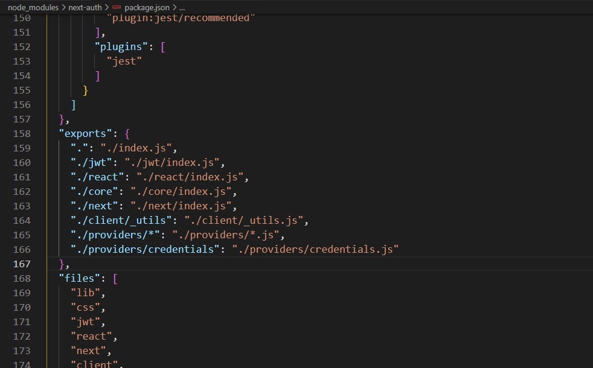Click the closing bracket on line 156

73,104
